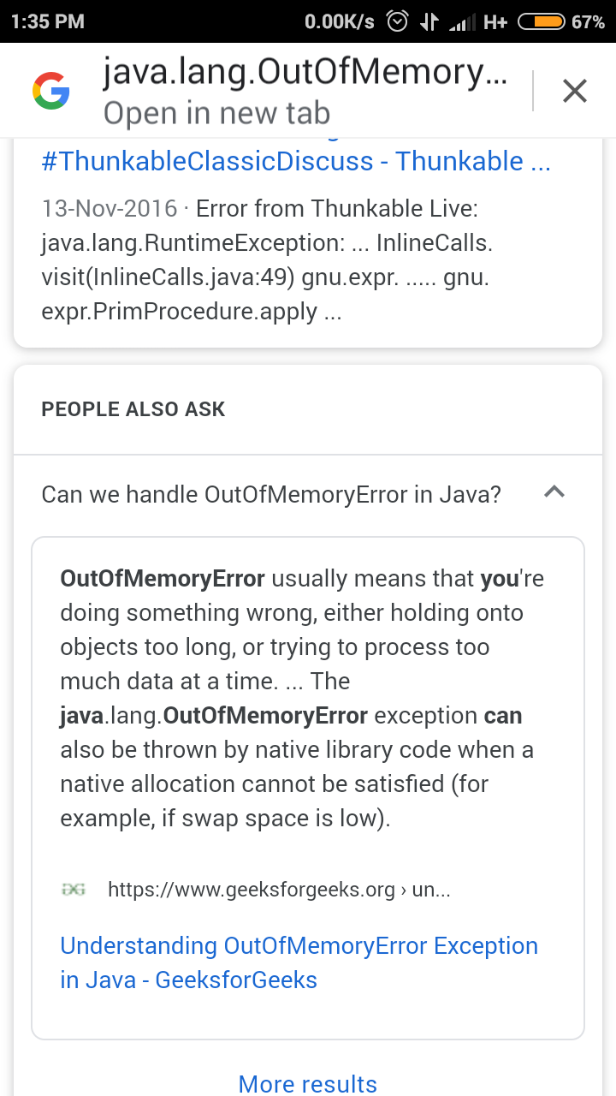Tap the 67% battery percentage text
Viewport: 616px width, 1096px height.
pyautogui.click(x=588, y=21)
